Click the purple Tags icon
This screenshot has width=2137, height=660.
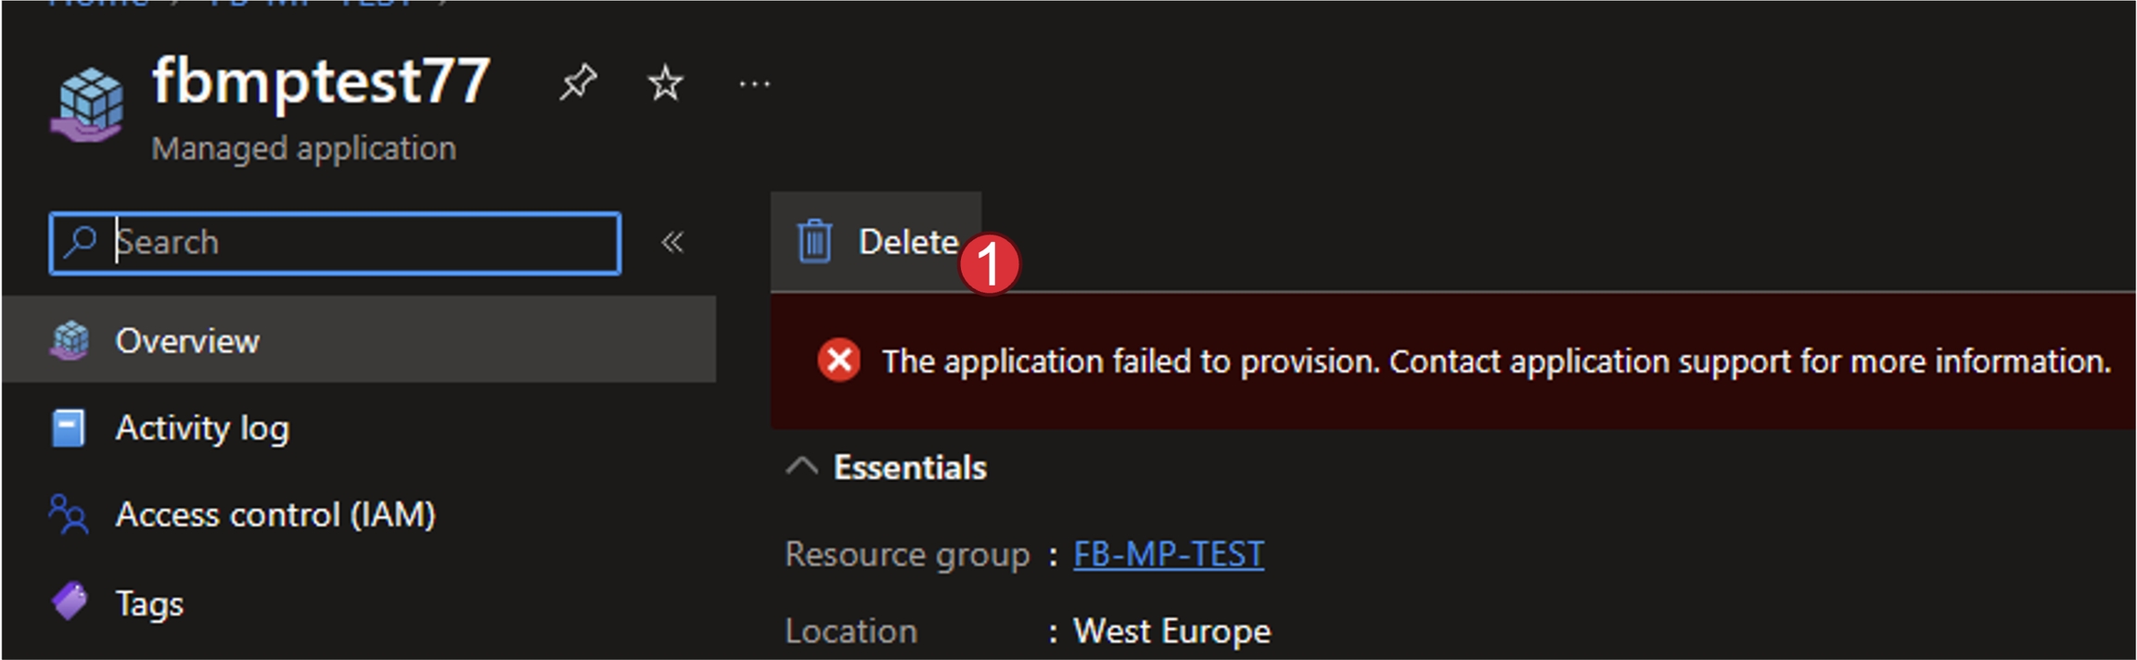tap(69, 602)
